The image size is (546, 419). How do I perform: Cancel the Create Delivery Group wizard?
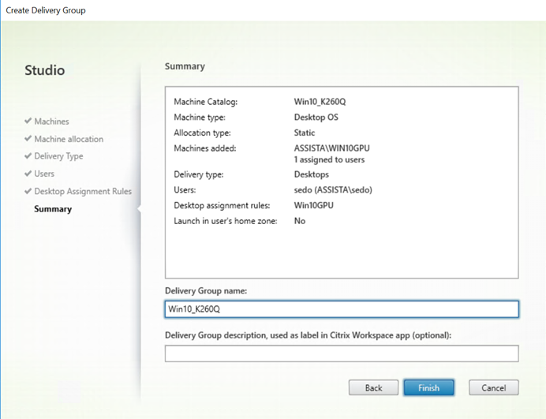[493, 387]
